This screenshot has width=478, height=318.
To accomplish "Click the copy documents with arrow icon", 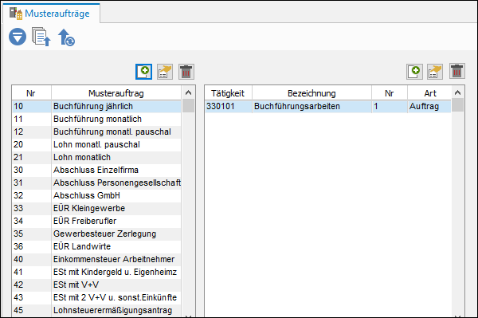I will click(x=41, y=37).
